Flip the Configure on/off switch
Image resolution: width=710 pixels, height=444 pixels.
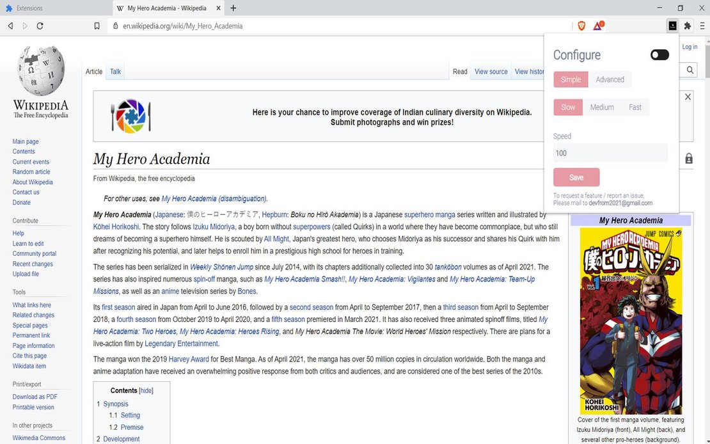[659, 54]
